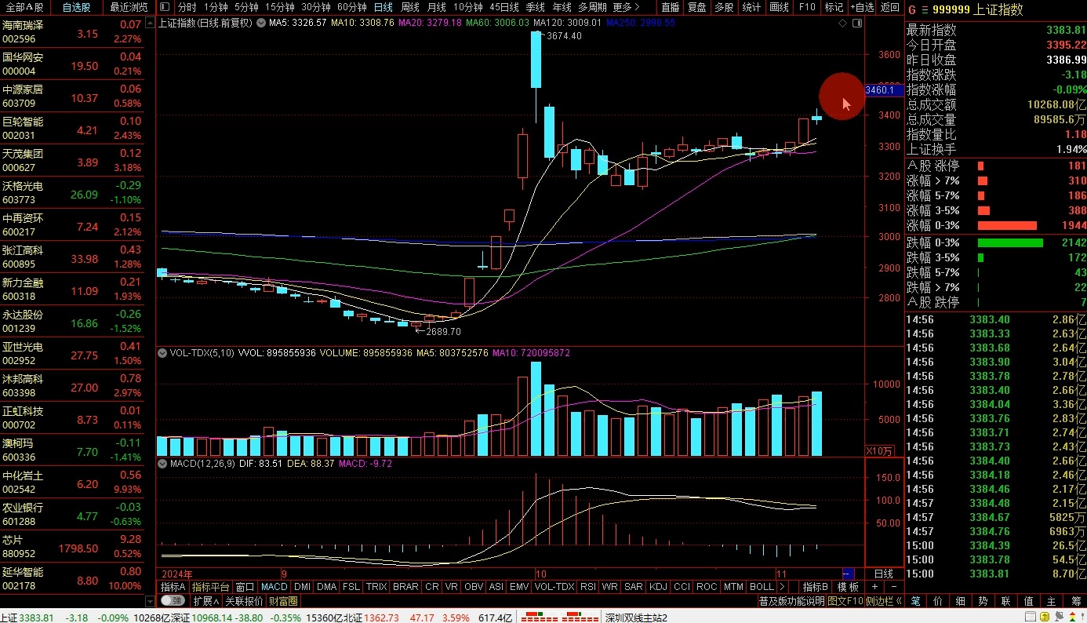Click the list icon beside 999999 上证指数

click(924, 10)
